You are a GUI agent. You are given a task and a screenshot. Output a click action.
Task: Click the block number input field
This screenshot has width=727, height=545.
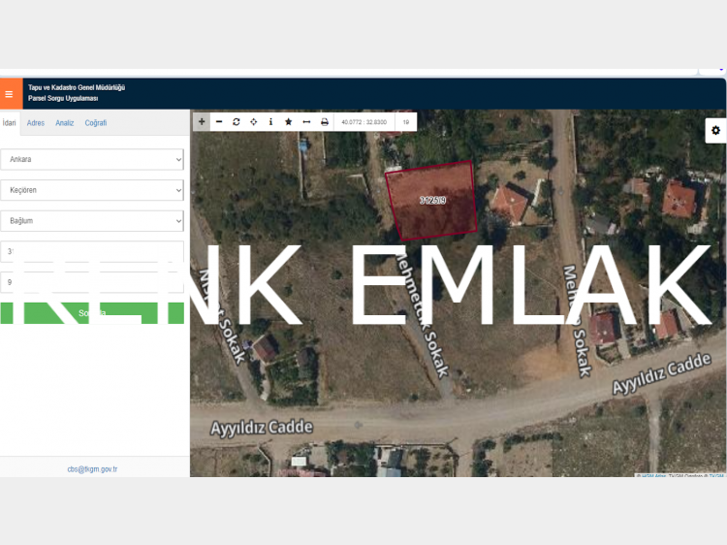[x=92, y=251]
